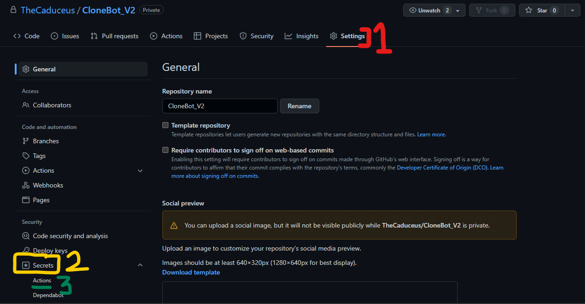Switch to the Insights tab
This screenshot has height=304, width=585.
coord(302,36)
